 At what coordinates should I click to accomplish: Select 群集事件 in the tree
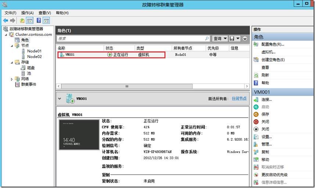pos(29,85)
